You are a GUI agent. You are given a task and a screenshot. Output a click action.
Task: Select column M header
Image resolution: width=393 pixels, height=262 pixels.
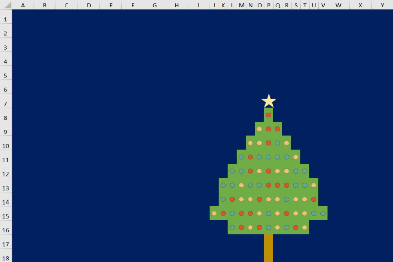click(241, 5)
